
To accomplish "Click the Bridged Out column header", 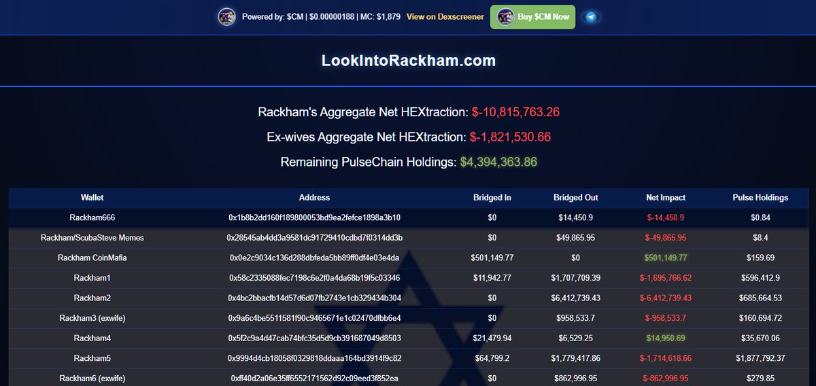I will point(576,198).
